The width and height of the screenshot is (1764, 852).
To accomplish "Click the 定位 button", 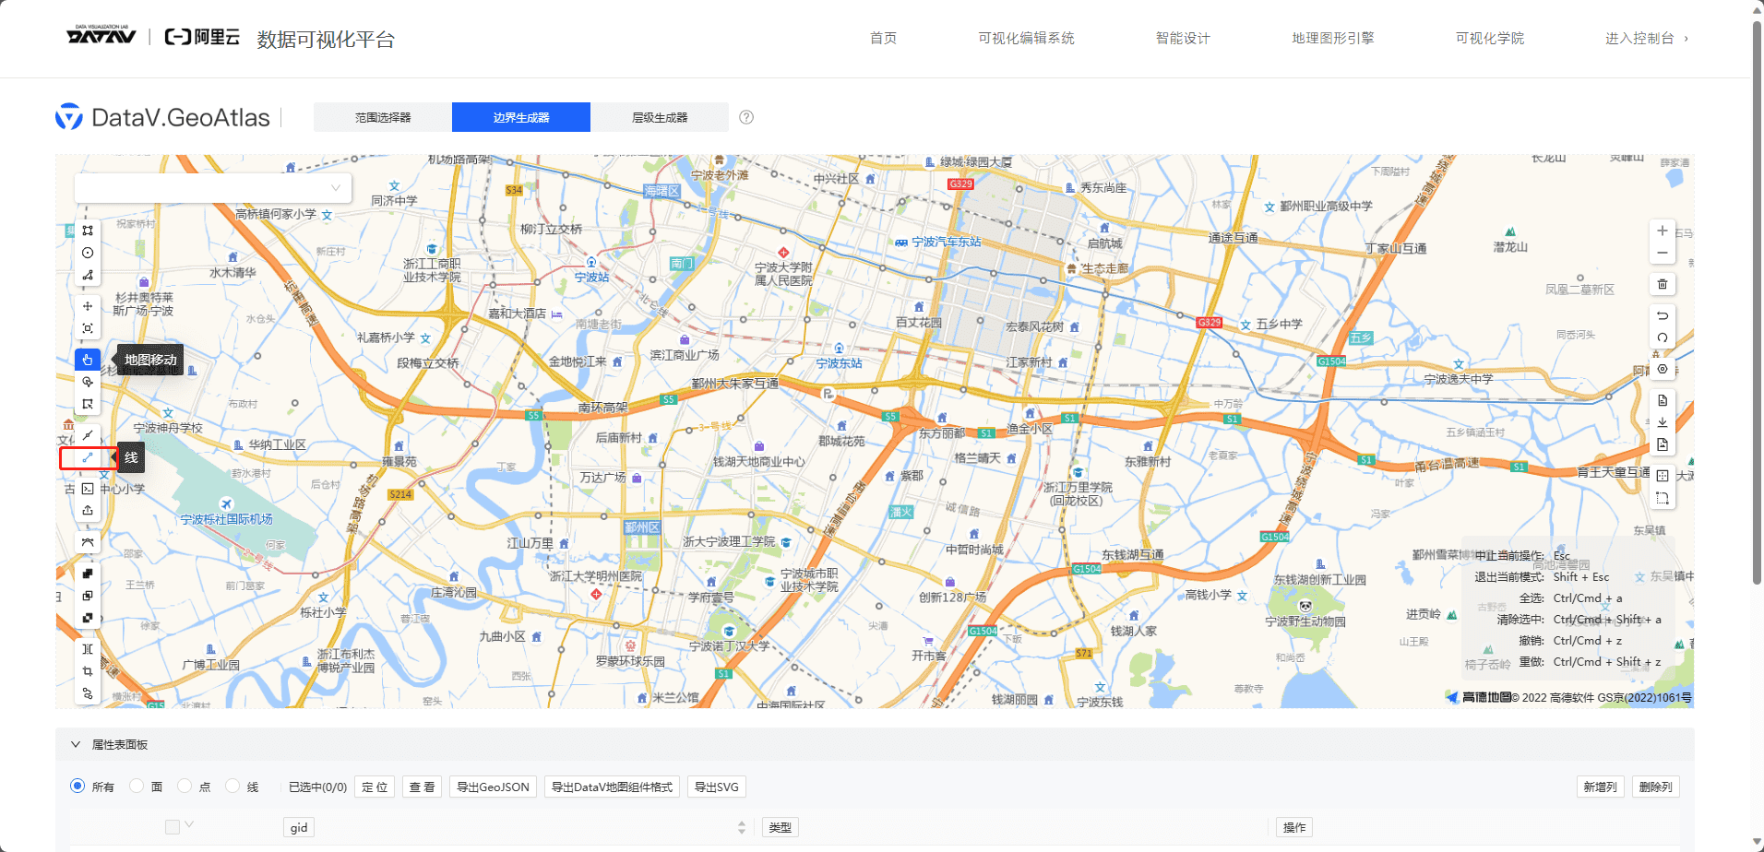I will point(375,787).
